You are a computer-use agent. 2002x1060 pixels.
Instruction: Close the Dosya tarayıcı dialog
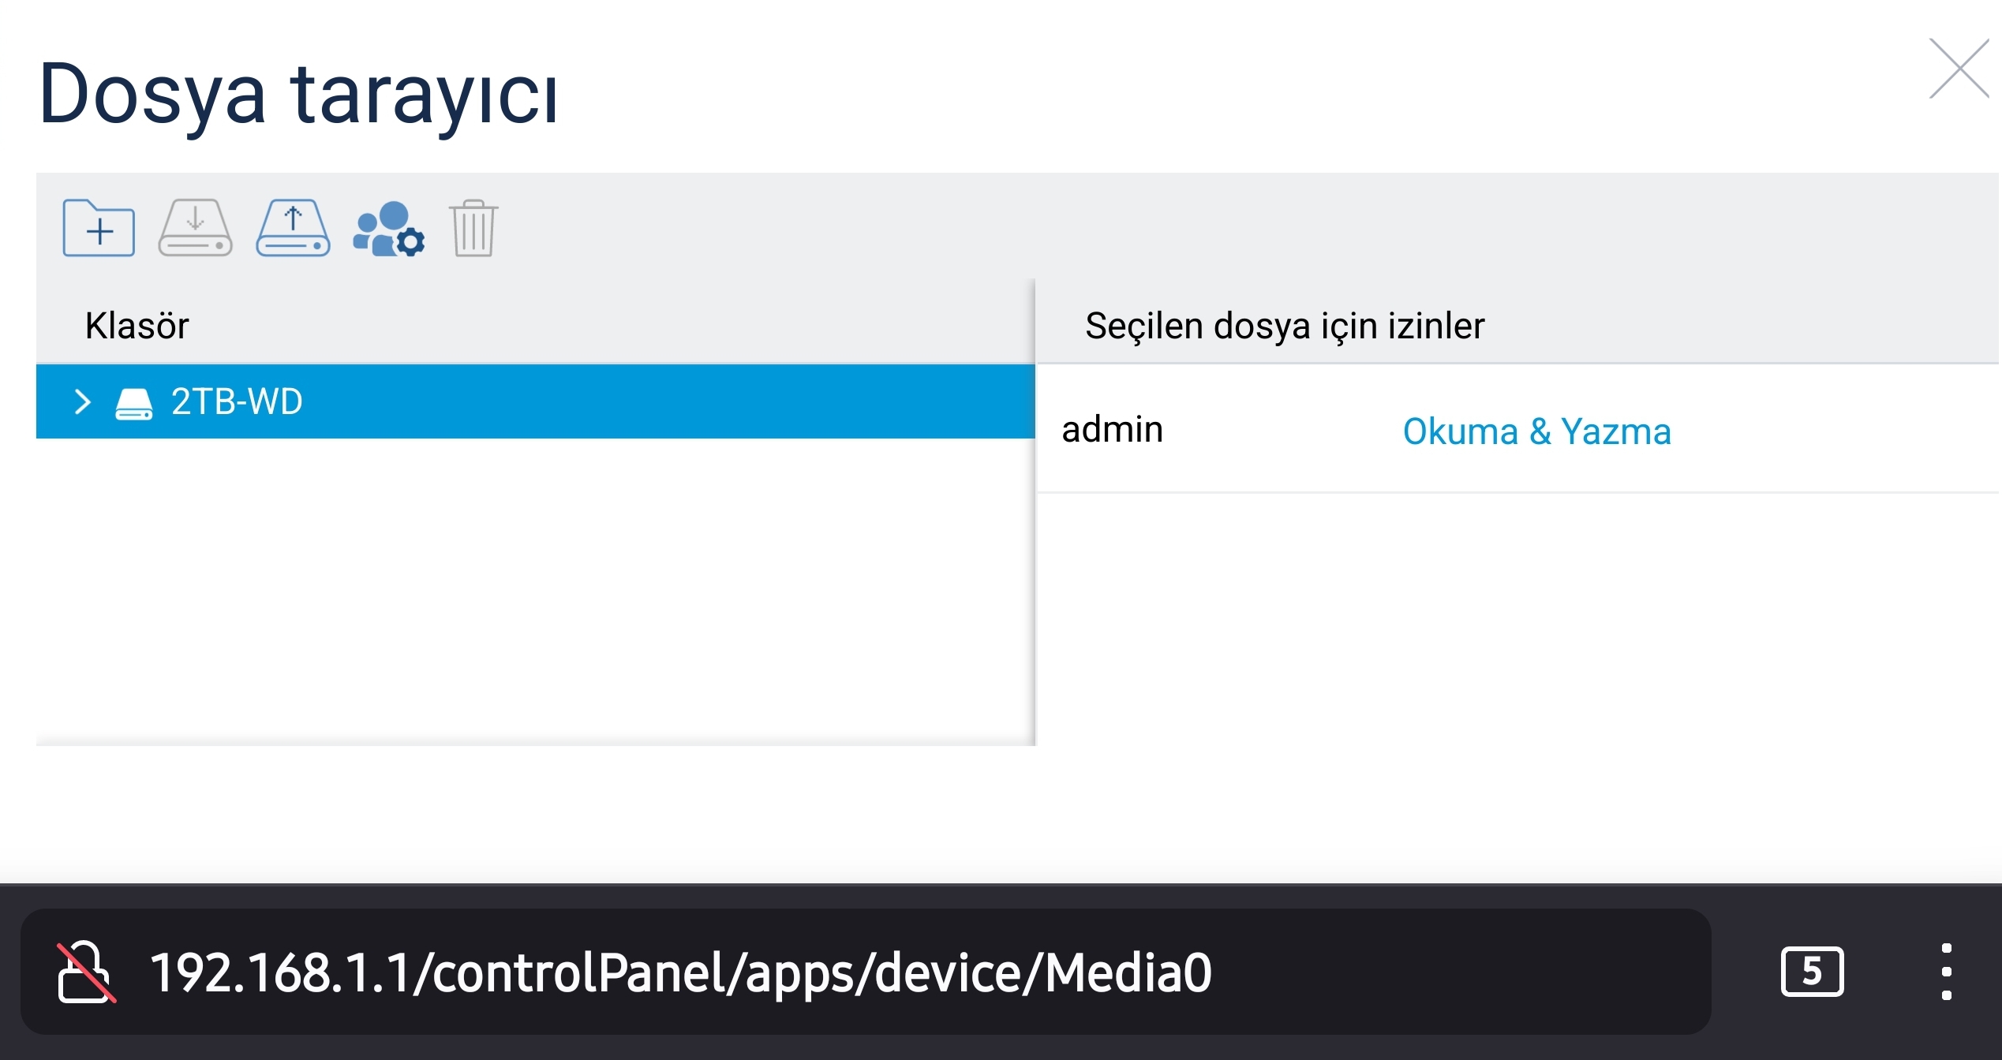[1959, 69]
